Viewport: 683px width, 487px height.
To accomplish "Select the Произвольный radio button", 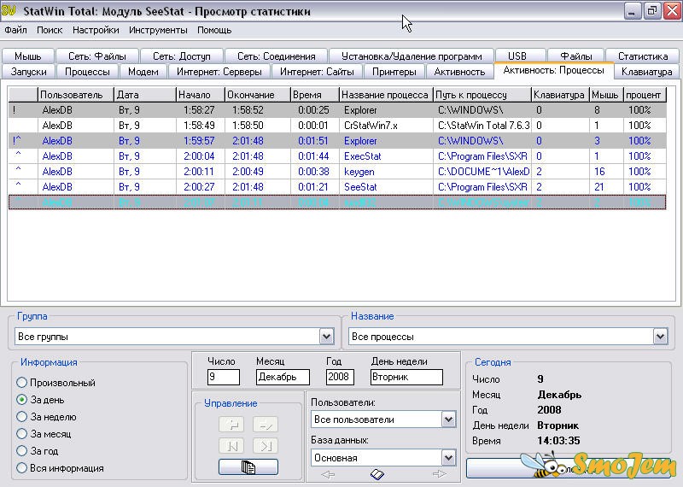I will click(22, 383).
